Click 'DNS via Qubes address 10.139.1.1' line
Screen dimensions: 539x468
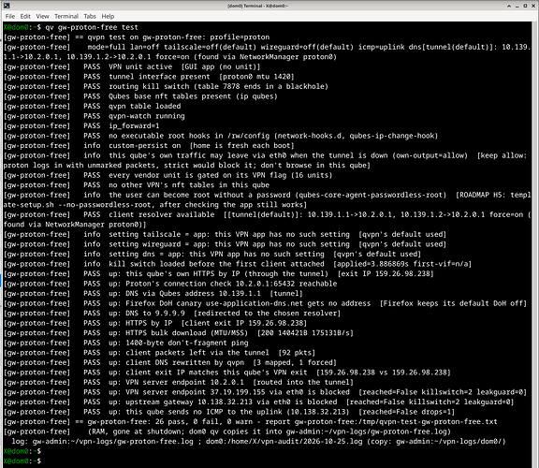pos(153,294)
